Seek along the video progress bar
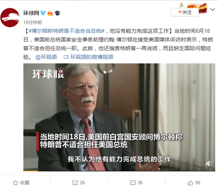This screenshot has height=186, width=218. 119,171
